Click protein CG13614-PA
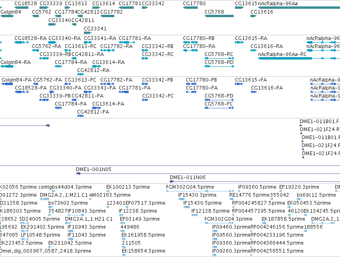 point(97,108)
